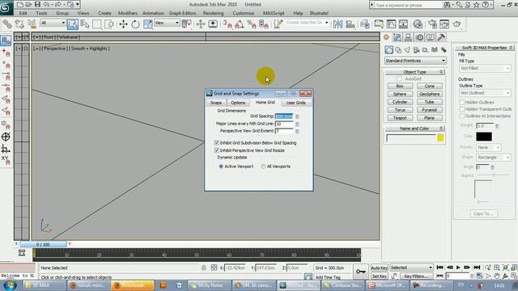
Task: Click the Align tool icon
Action: point(350,24)
